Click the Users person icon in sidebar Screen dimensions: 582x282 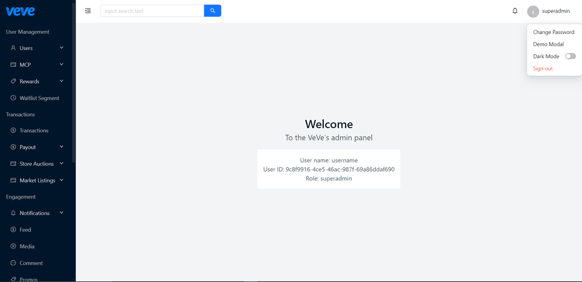13,48
